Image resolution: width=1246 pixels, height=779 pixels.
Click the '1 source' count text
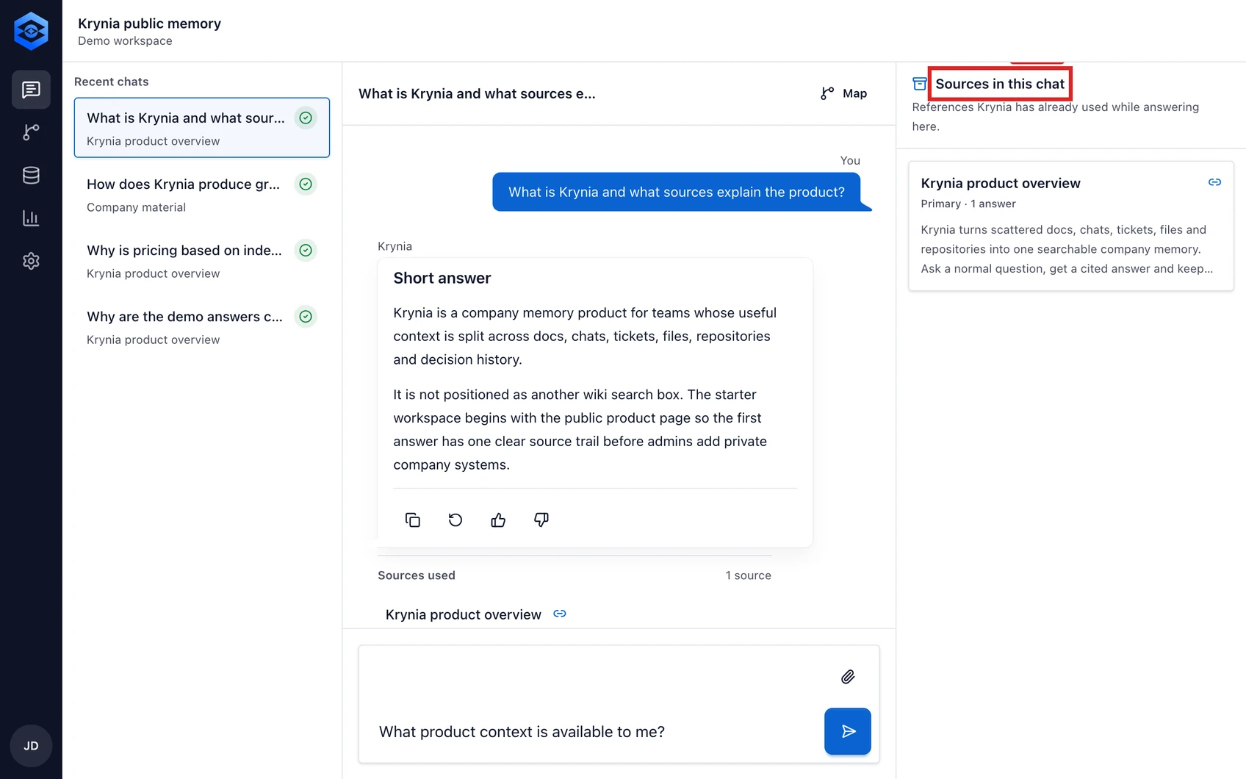[748, 575]
